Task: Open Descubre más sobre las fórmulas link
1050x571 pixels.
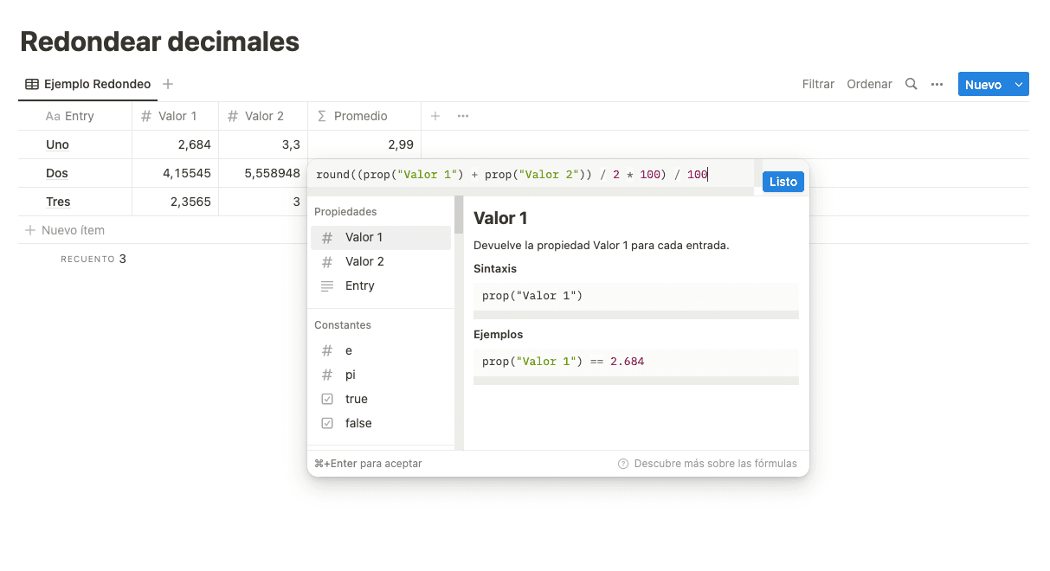Action: (715, 464)
